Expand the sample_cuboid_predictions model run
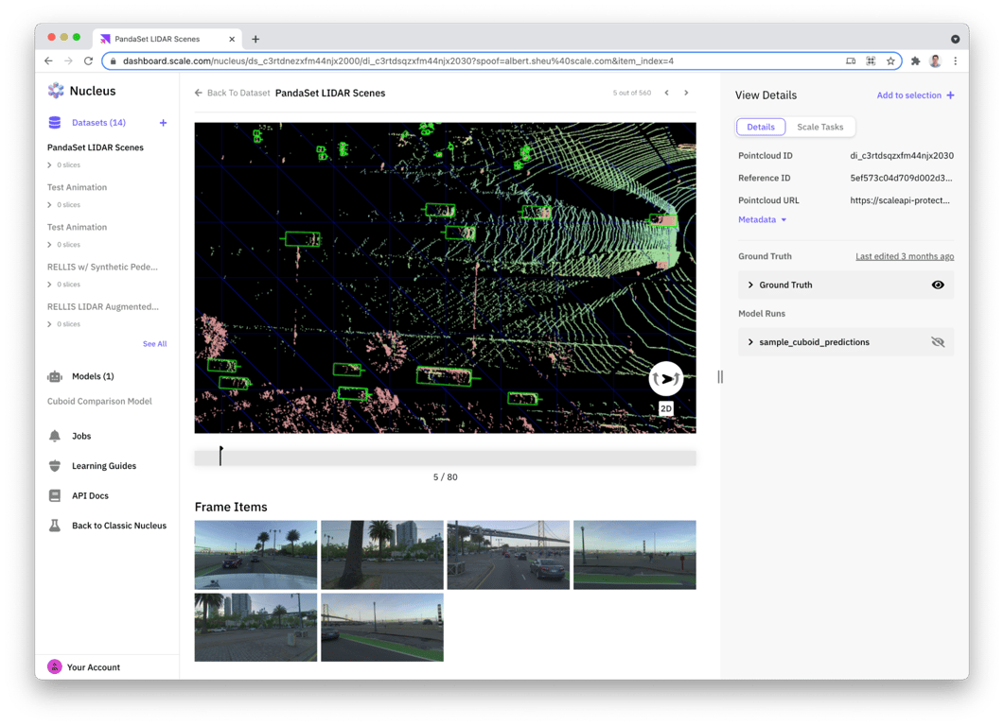The height and width of the screenshot is (726, 1004). (751, 342)
